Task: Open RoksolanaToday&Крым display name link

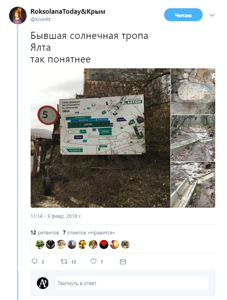Action: coord(68,11)
